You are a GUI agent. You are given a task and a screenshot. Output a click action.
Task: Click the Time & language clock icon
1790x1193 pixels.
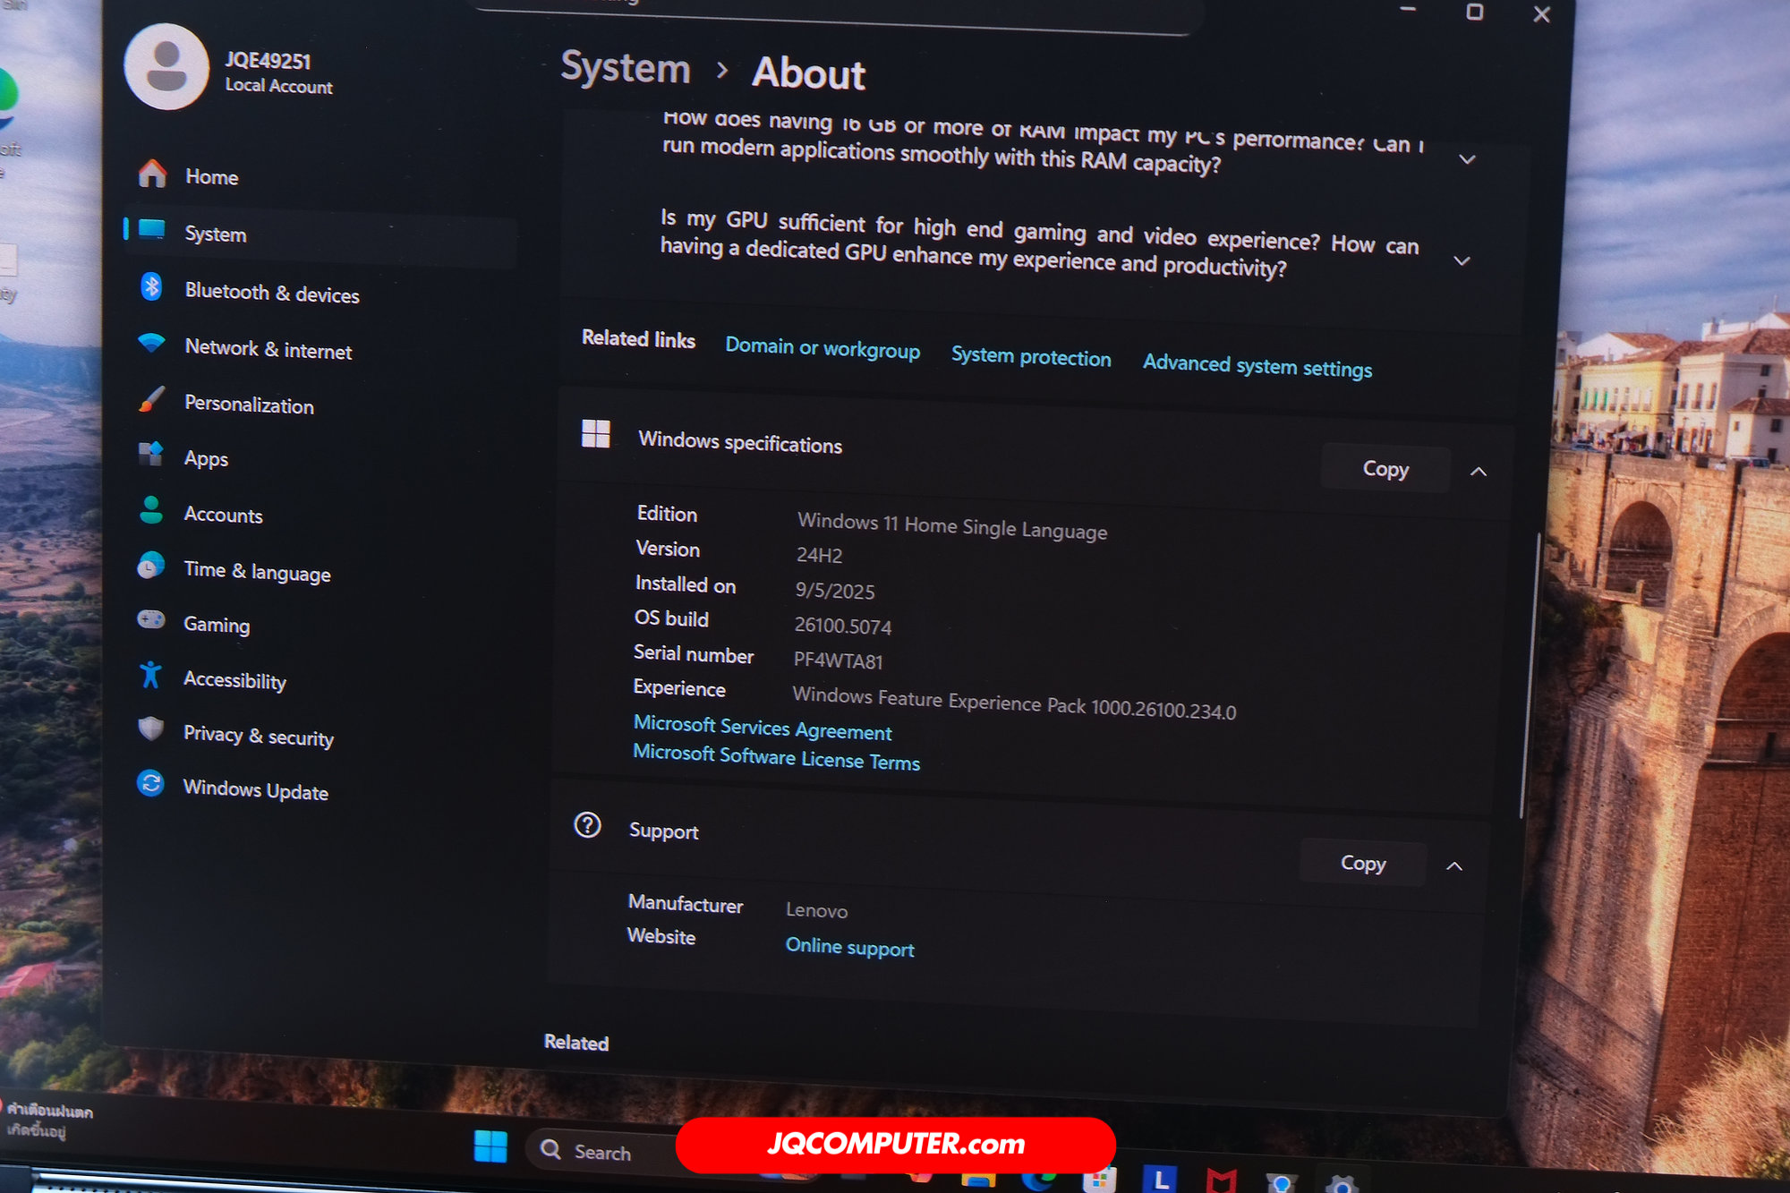click(x=150, y=566)
